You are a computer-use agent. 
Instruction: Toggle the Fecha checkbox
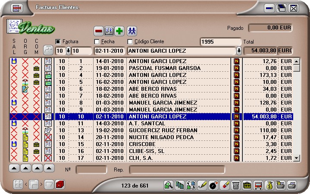click(97, 41)
